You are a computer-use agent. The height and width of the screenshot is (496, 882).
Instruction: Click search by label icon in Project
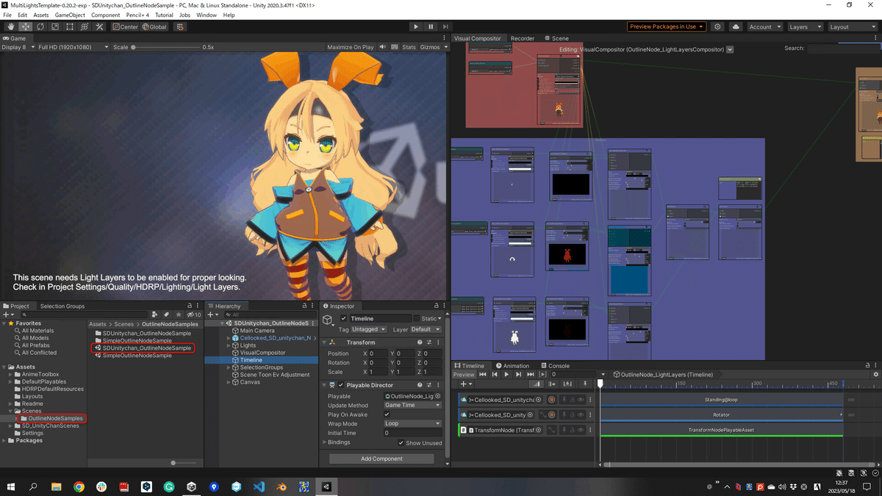tap(166, 315)
